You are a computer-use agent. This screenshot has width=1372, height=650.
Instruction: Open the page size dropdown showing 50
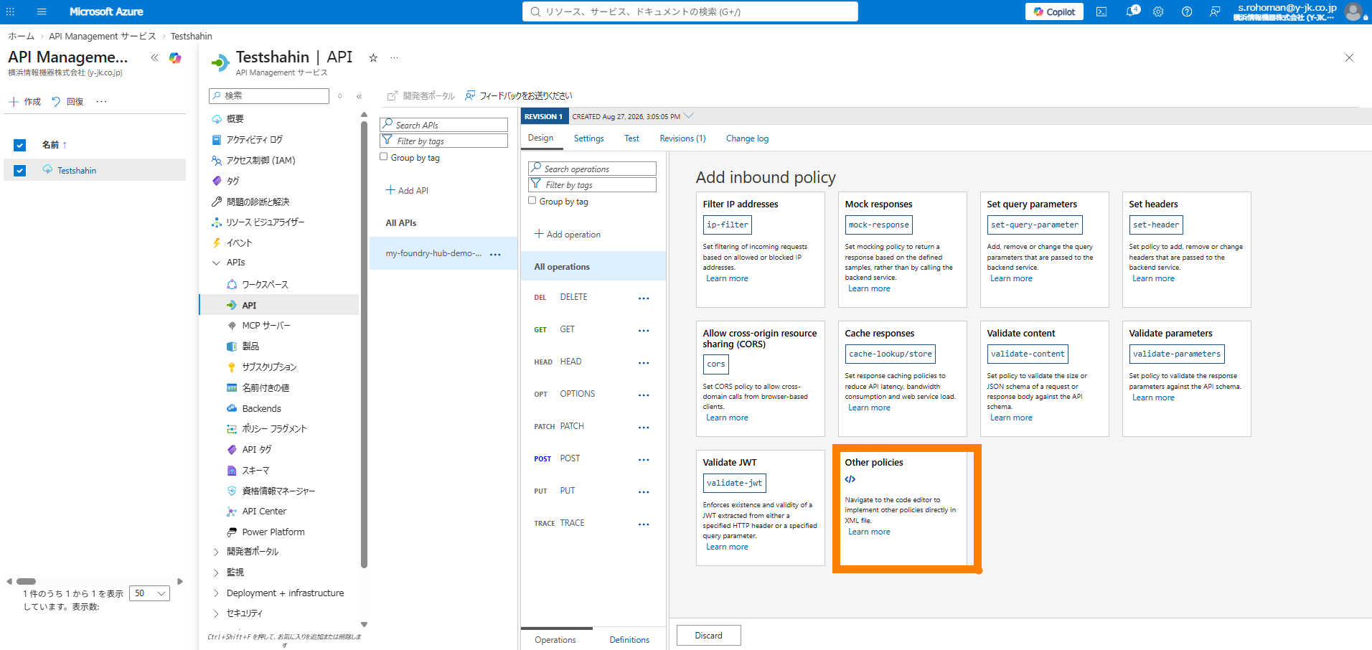tap(149, 593)
